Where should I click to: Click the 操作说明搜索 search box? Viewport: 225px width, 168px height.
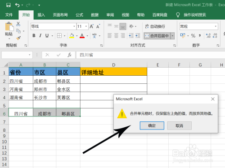pos(195,15)
